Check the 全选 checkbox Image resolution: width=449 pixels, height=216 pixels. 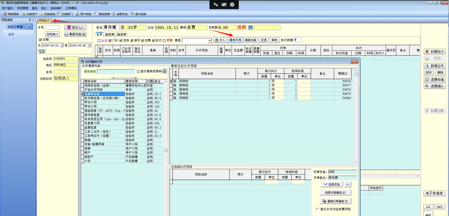click(x=99, y=41)
